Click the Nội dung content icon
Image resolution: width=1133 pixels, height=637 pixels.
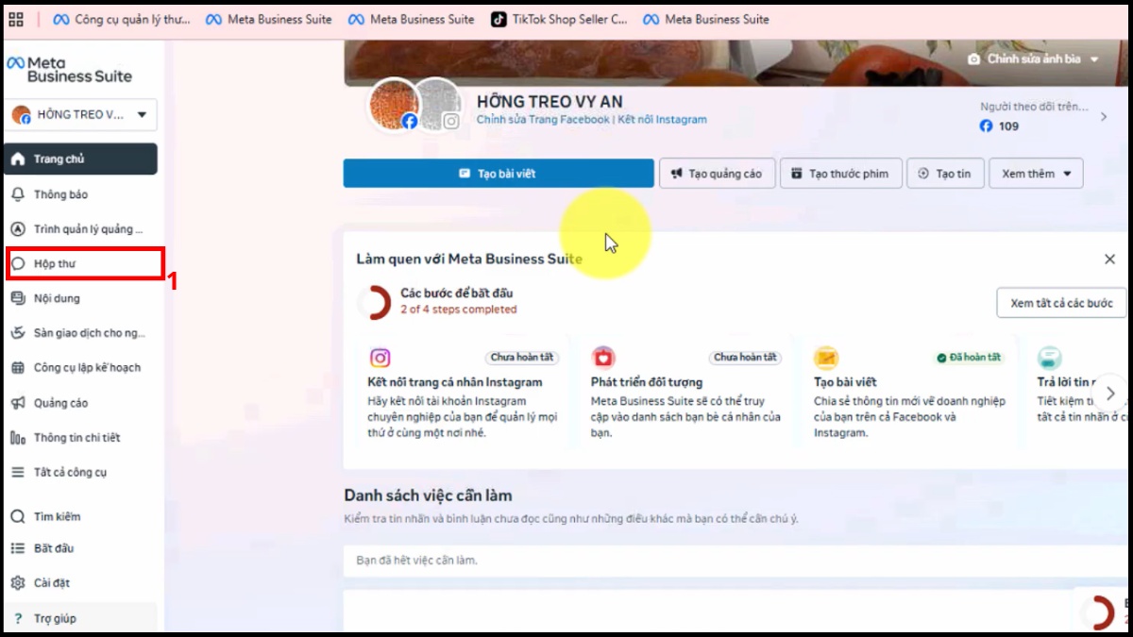click(x=17, y=298)
